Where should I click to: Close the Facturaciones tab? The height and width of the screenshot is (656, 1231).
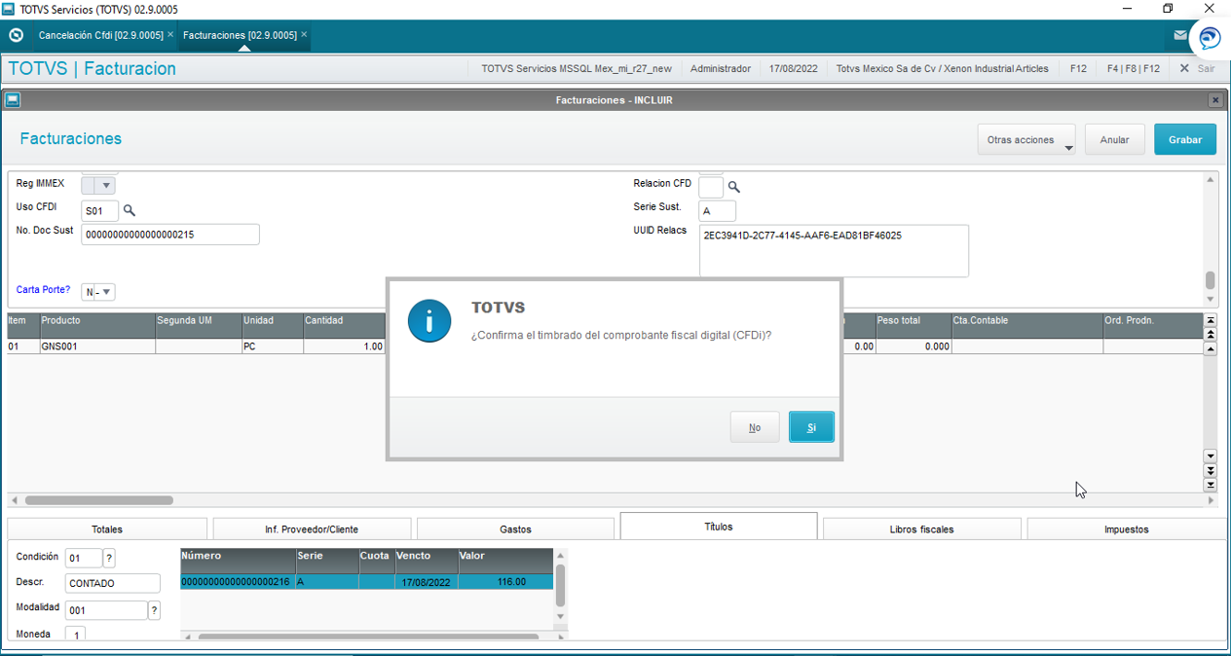coord(304,34)
